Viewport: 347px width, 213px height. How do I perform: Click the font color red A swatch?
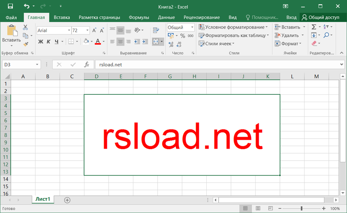[x=98, y=41]
